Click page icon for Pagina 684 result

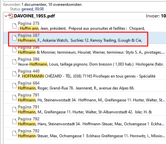[14, 86]
